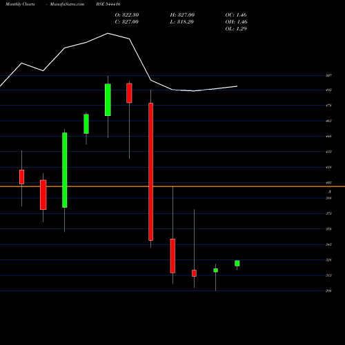Select the open value "O: 322.30"
The height and width of the screenshot is (345, 345).
click(x=127, y=15)
